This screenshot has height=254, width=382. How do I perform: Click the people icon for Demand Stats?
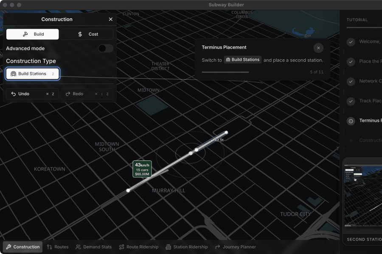(x=78, y=247)
